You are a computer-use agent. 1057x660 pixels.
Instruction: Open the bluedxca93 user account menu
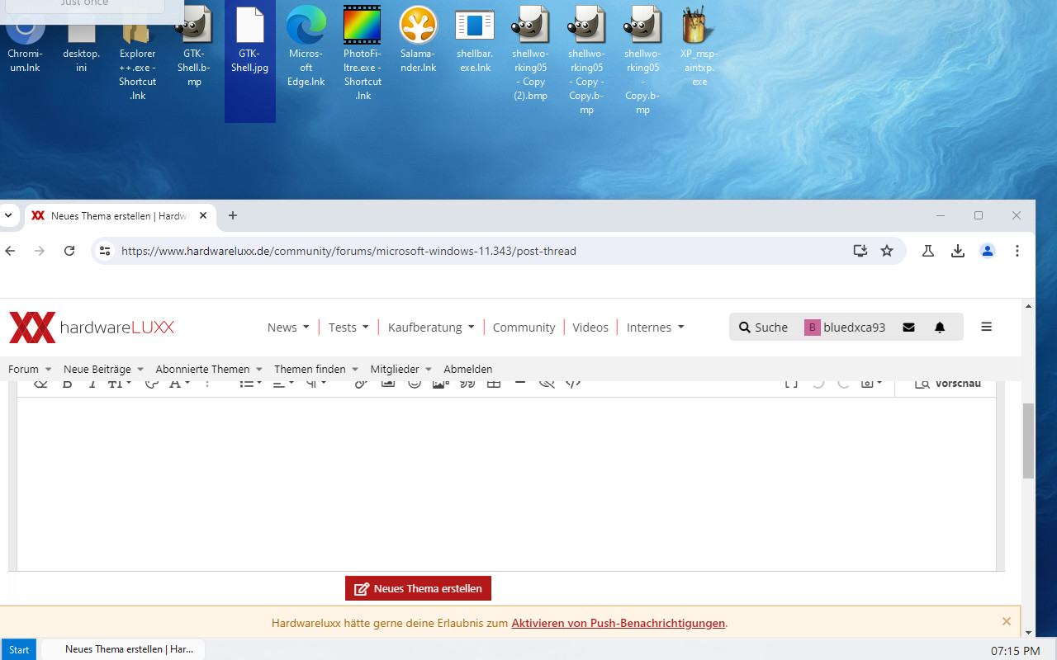845,328
